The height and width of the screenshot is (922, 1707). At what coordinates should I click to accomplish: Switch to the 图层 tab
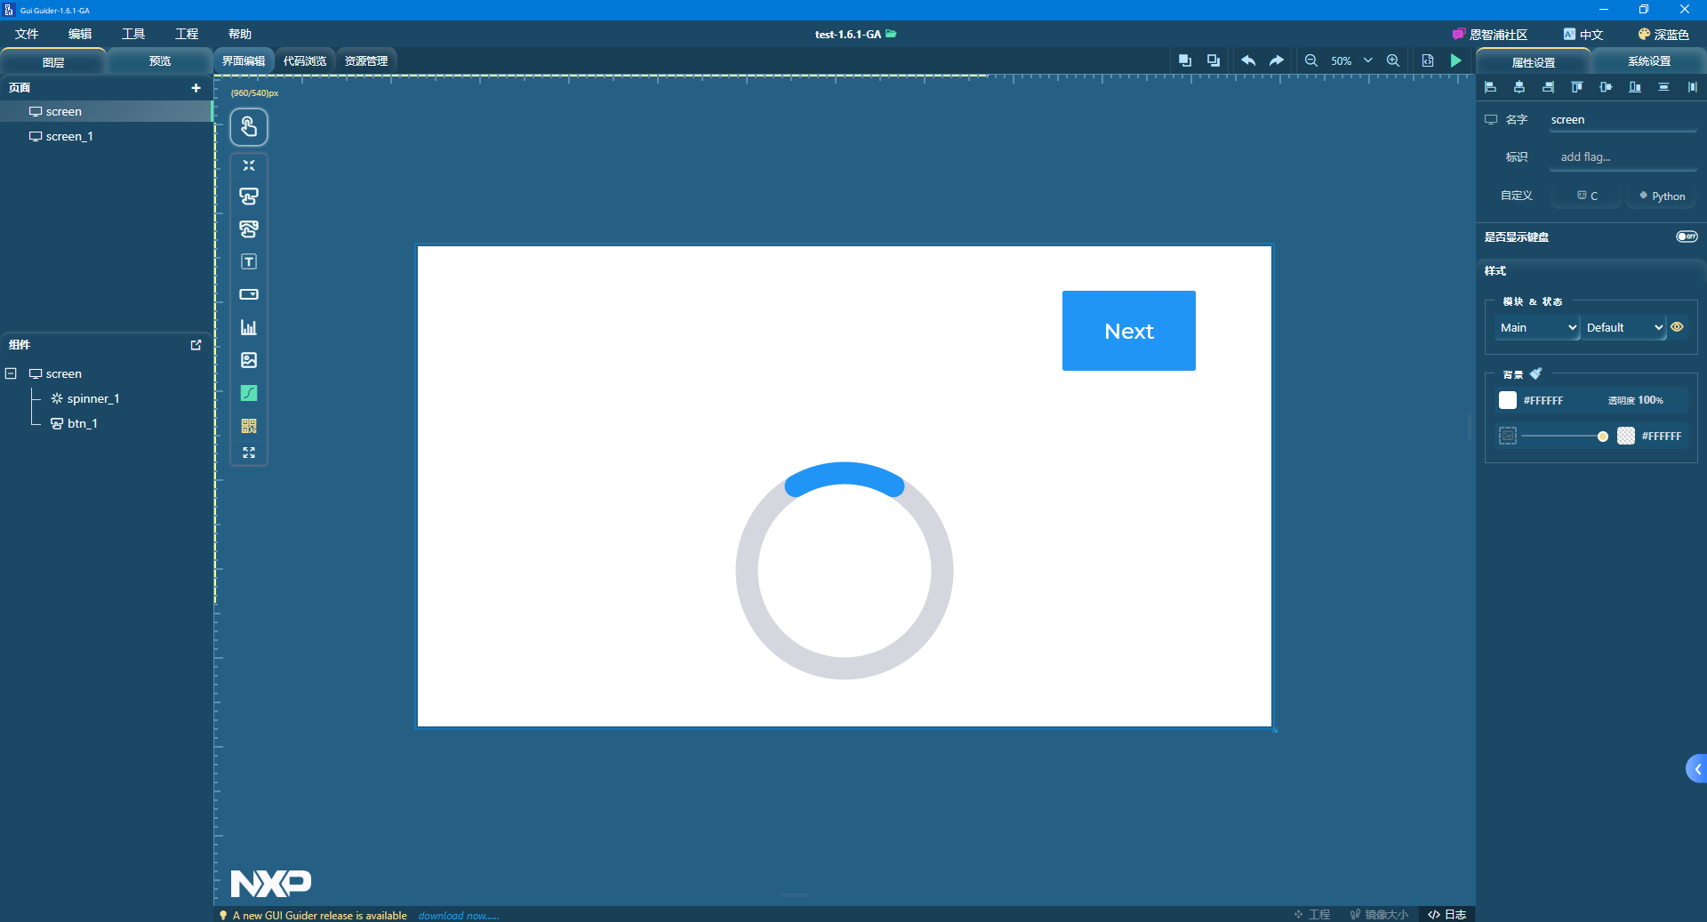tap(53, 61)
